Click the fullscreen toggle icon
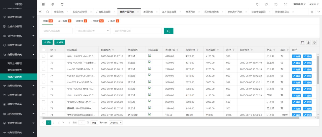 pos(285,4)
